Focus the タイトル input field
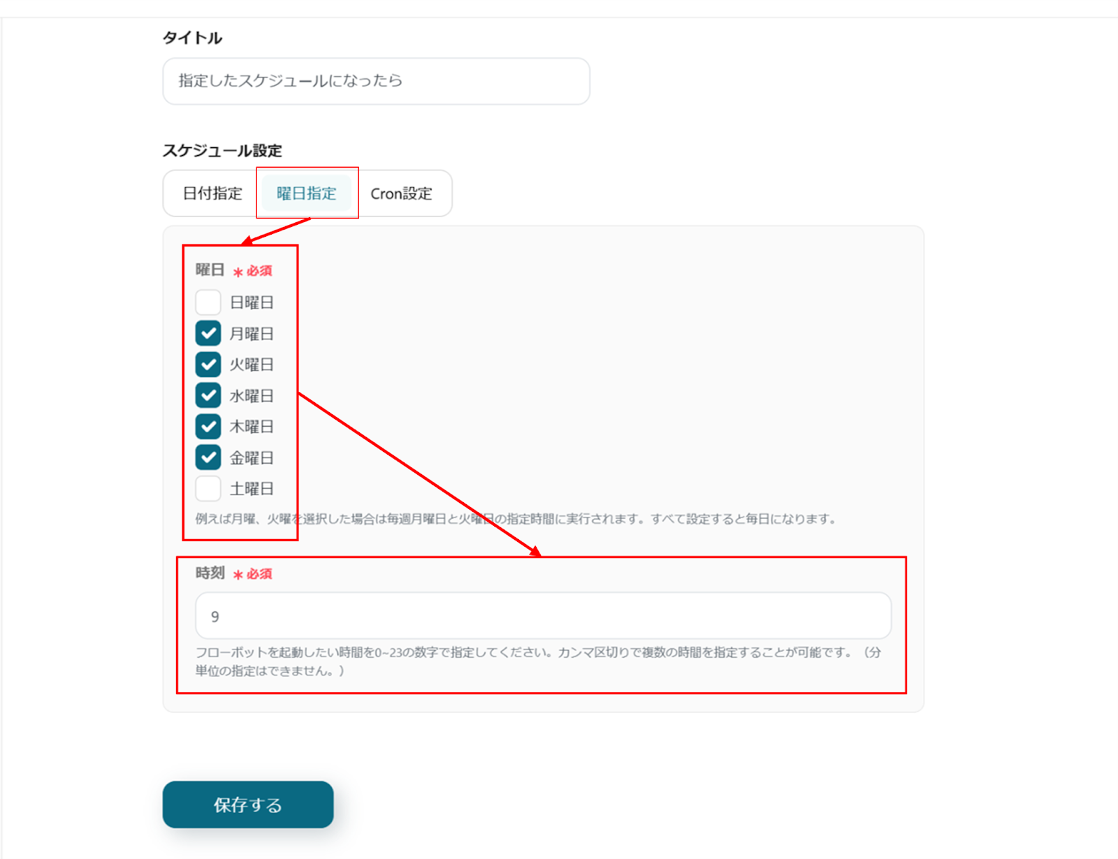The image size is (1118, 859). click(376, 81)
